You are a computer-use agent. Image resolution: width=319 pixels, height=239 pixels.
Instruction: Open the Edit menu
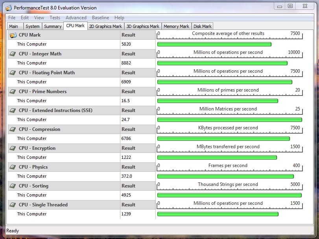pos(25,18)
